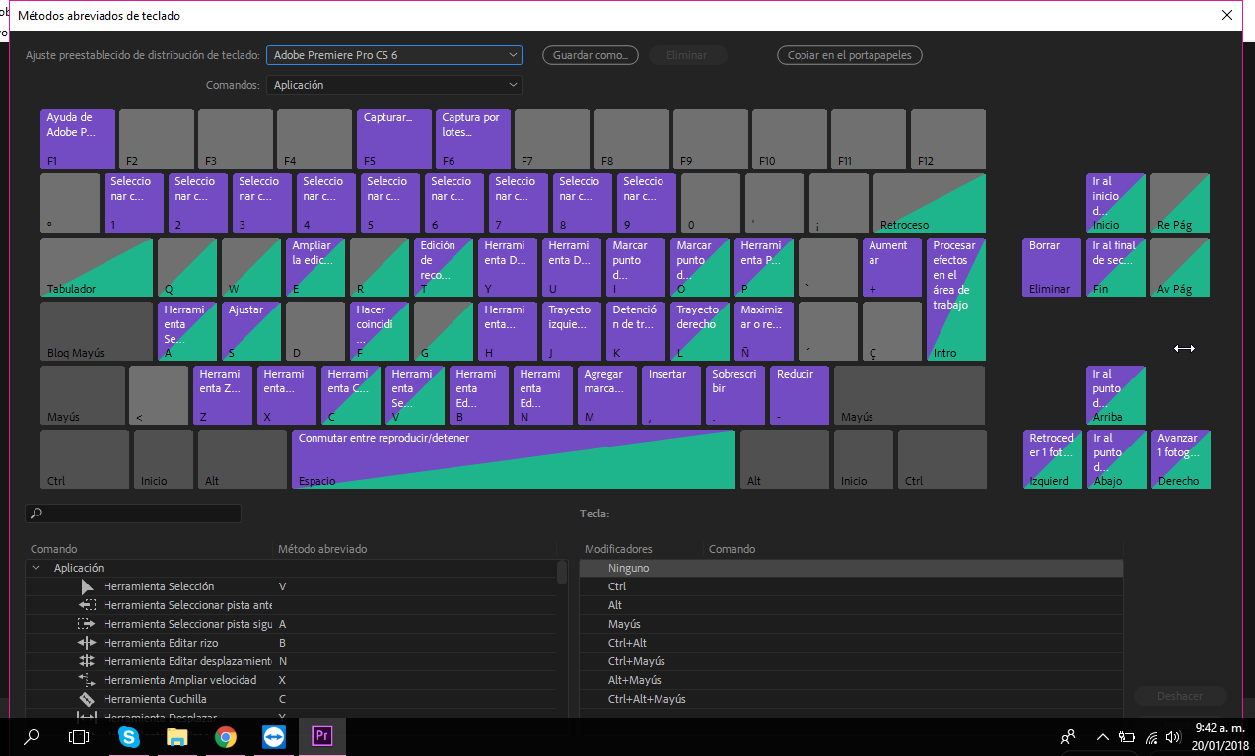Open TeamViewer from the taskbar

(x=273, y=736)
